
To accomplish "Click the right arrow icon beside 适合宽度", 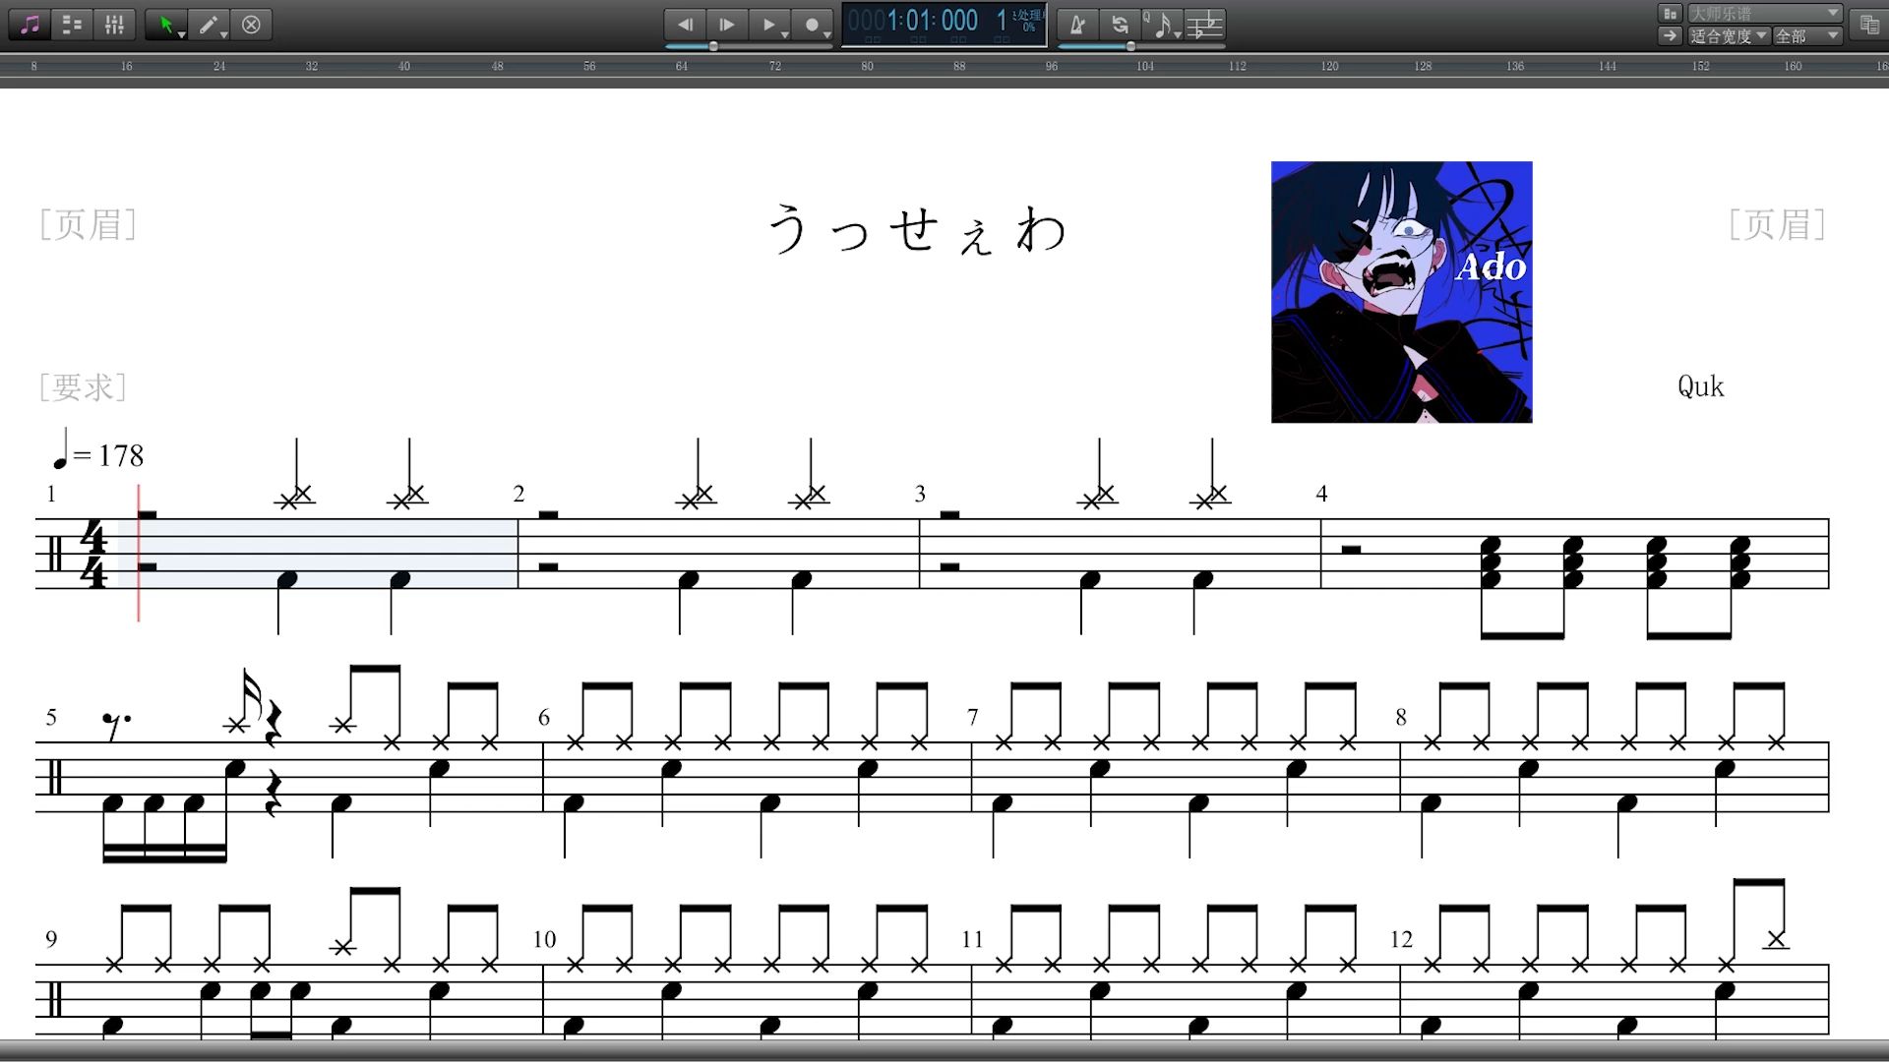I will point(1670,35).
